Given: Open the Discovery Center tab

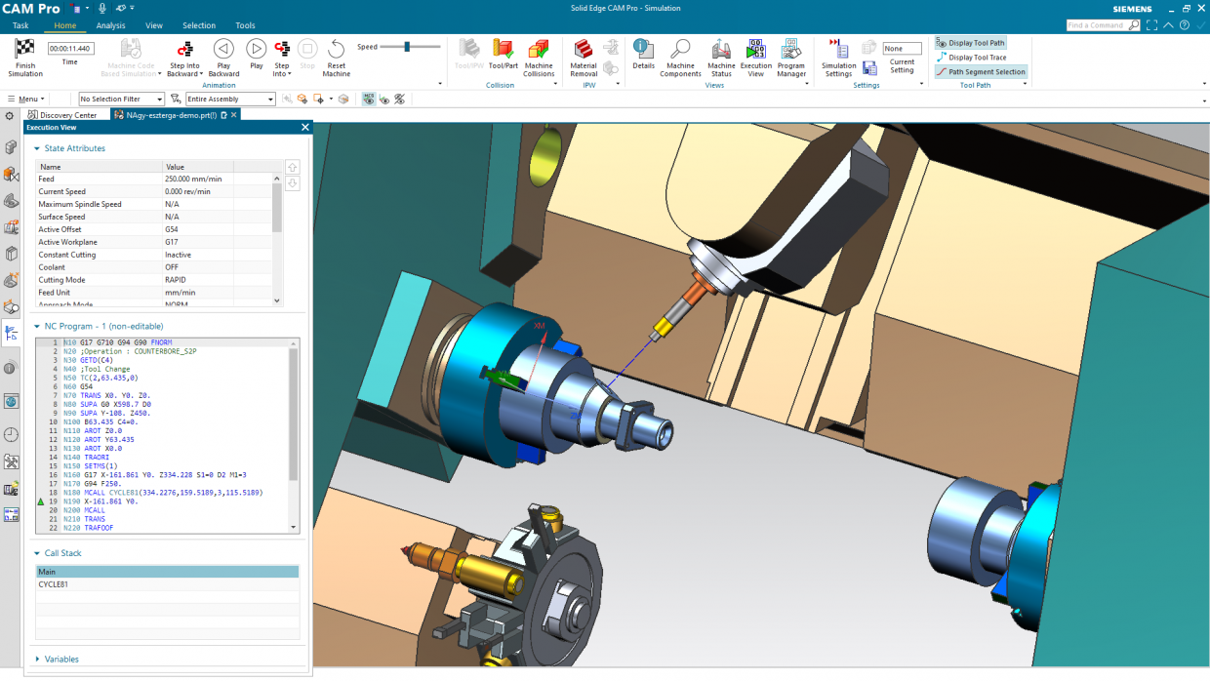Looking at the screenshot, I should pyautogui.click(x=67, y=115).
